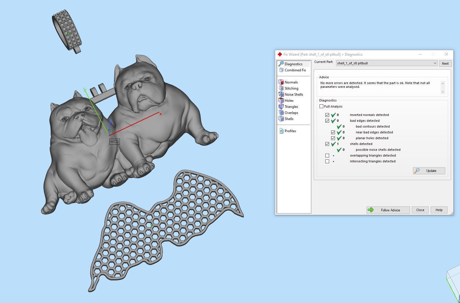Select the Stitching fix step
Image resolution: width=460 pixels, height=303 pixels.
coord(291,88)
